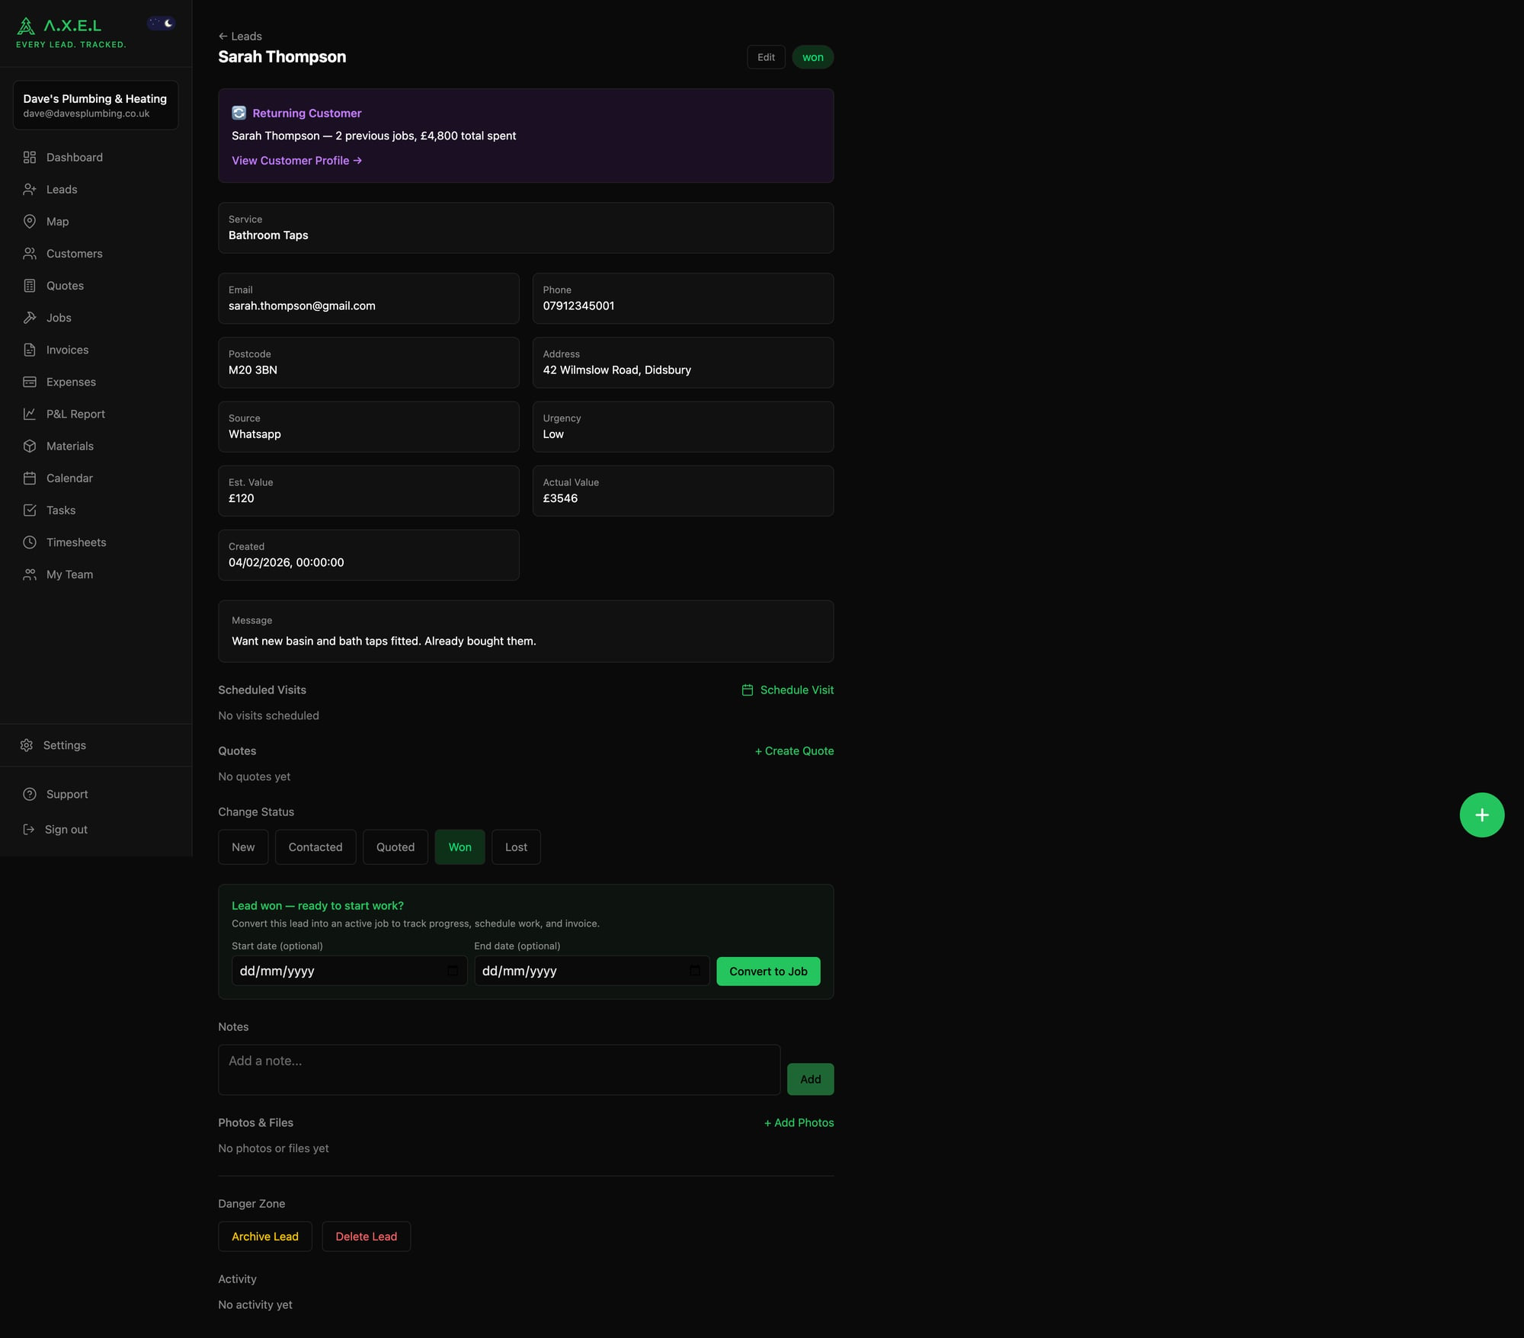The width and height of the screenshot is (1524, 1338).
Task: Open View Customer Profile for Sarah Thompson
Action: click(x=296, y=161)
